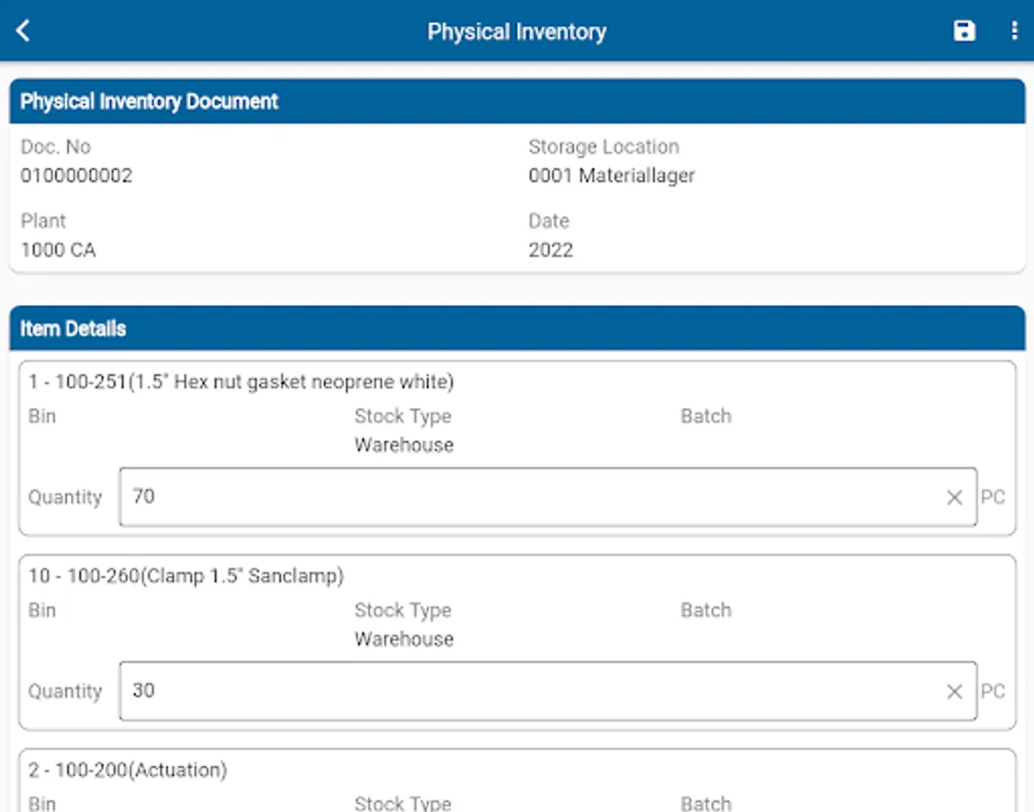Go back using the header arrow

pos(24,31)
